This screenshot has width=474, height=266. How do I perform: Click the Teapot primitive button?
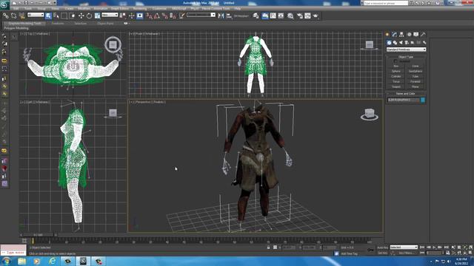[396, 86]
